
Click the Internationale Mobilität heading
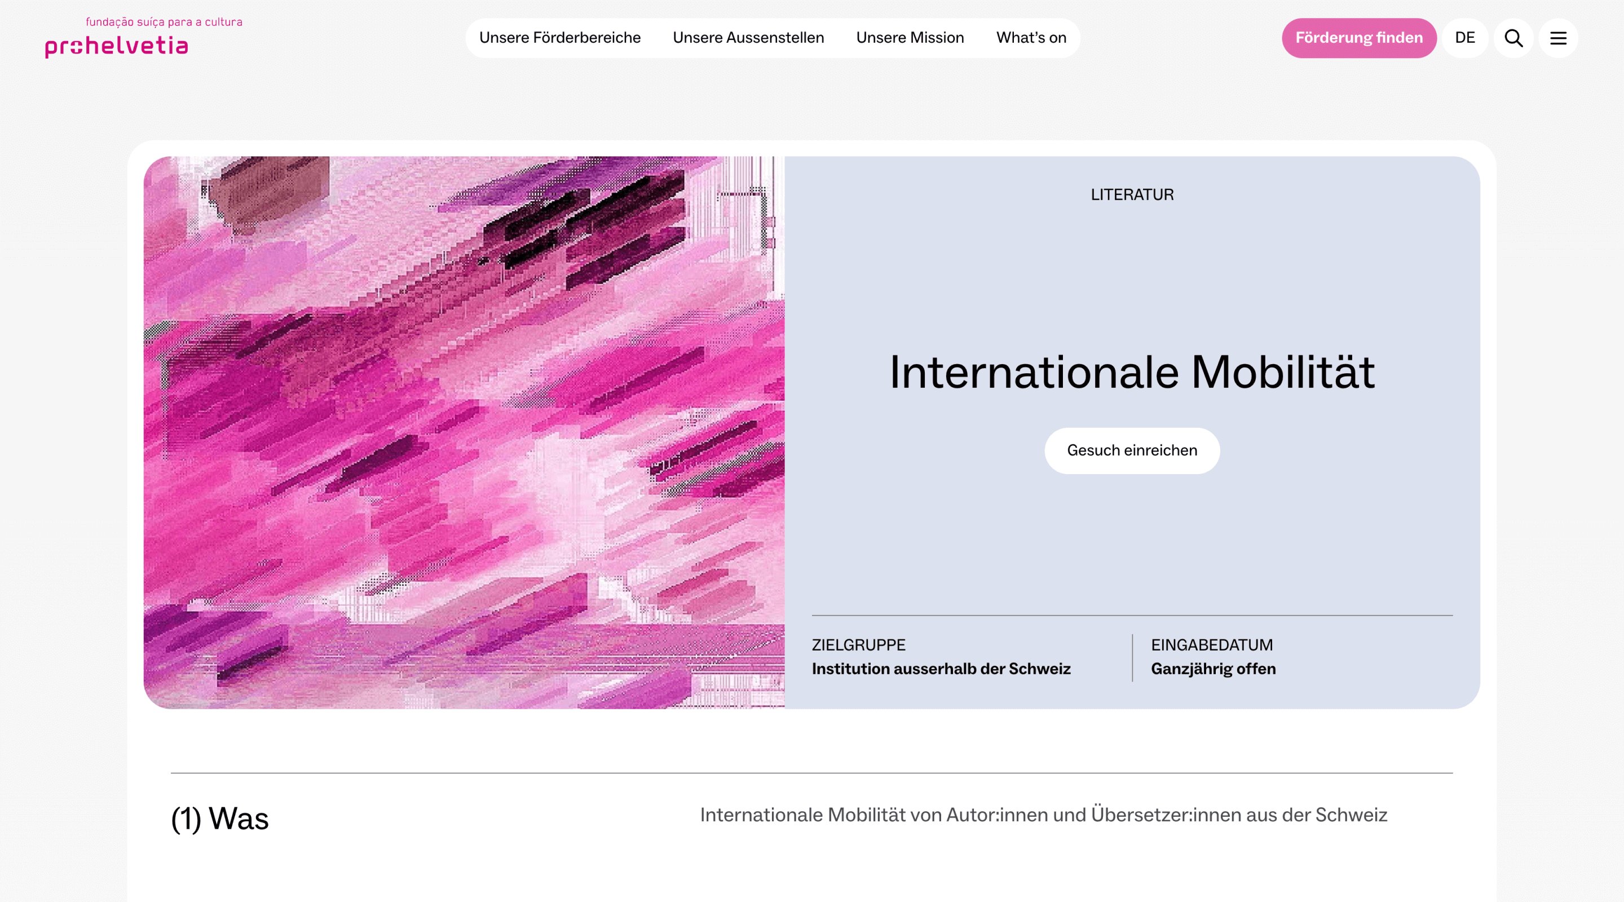coord(1132,372)
